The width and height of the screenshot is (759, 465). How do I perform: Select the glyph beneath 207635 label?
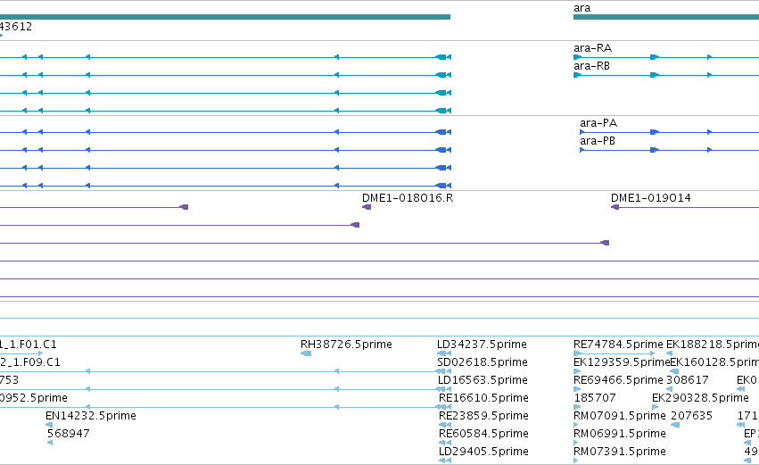coord(675,425)
